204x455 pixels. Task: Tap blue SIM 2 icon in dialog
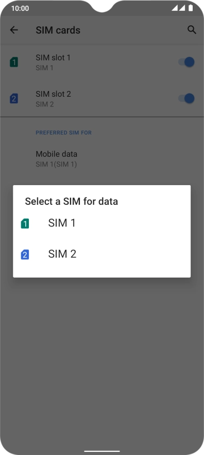coord(25,255)
